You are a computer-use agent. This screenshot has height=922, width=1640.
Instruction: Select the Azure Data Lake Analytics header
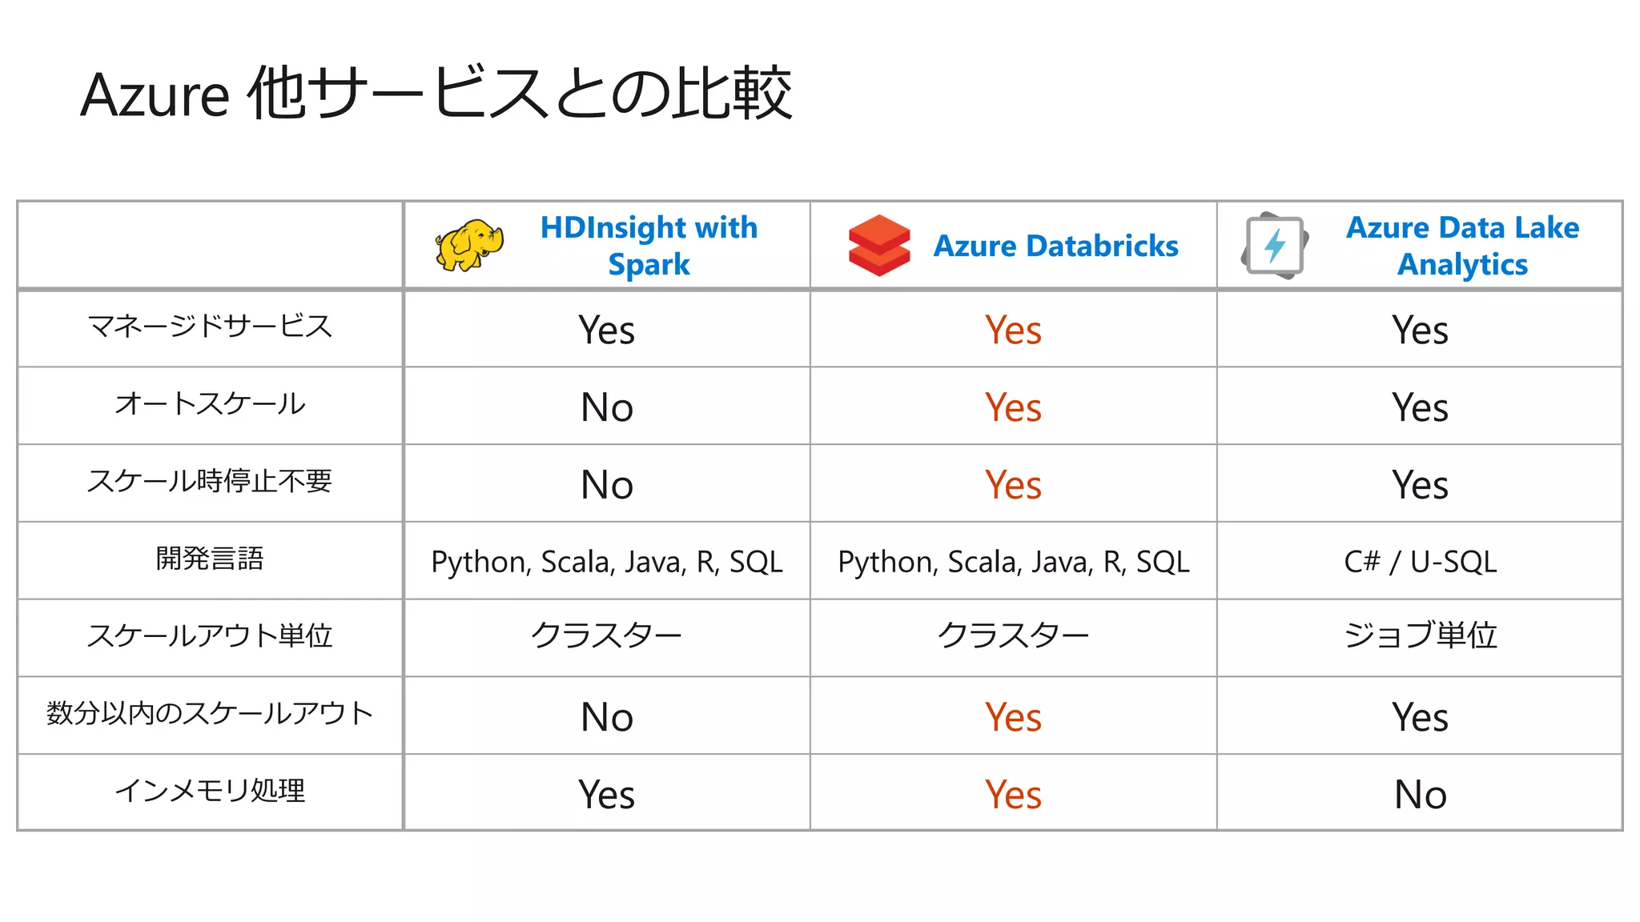(x=1462, y=246)
